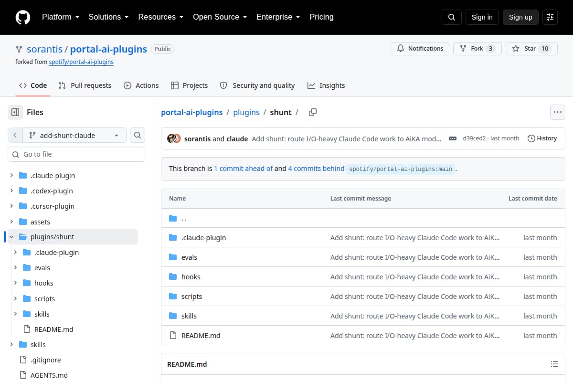Collapse the plugins/shunt folder chevron
The image size is (573, 382).
coord(11,237)
